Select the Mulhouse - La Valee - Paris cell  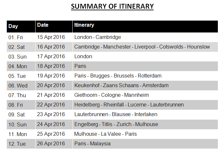click(x=145, y=134)
